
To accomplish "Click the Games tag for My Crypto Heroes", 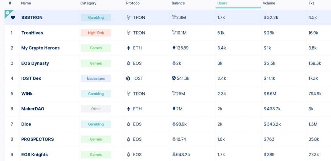I will click(96, 48).
